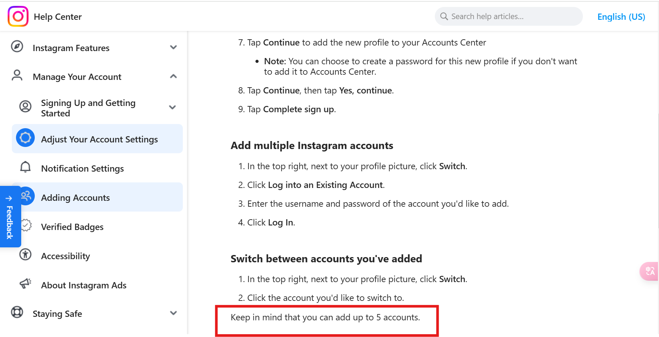
Task: Click the magnifying glass in the search bar
Action: tap(444, 16)
